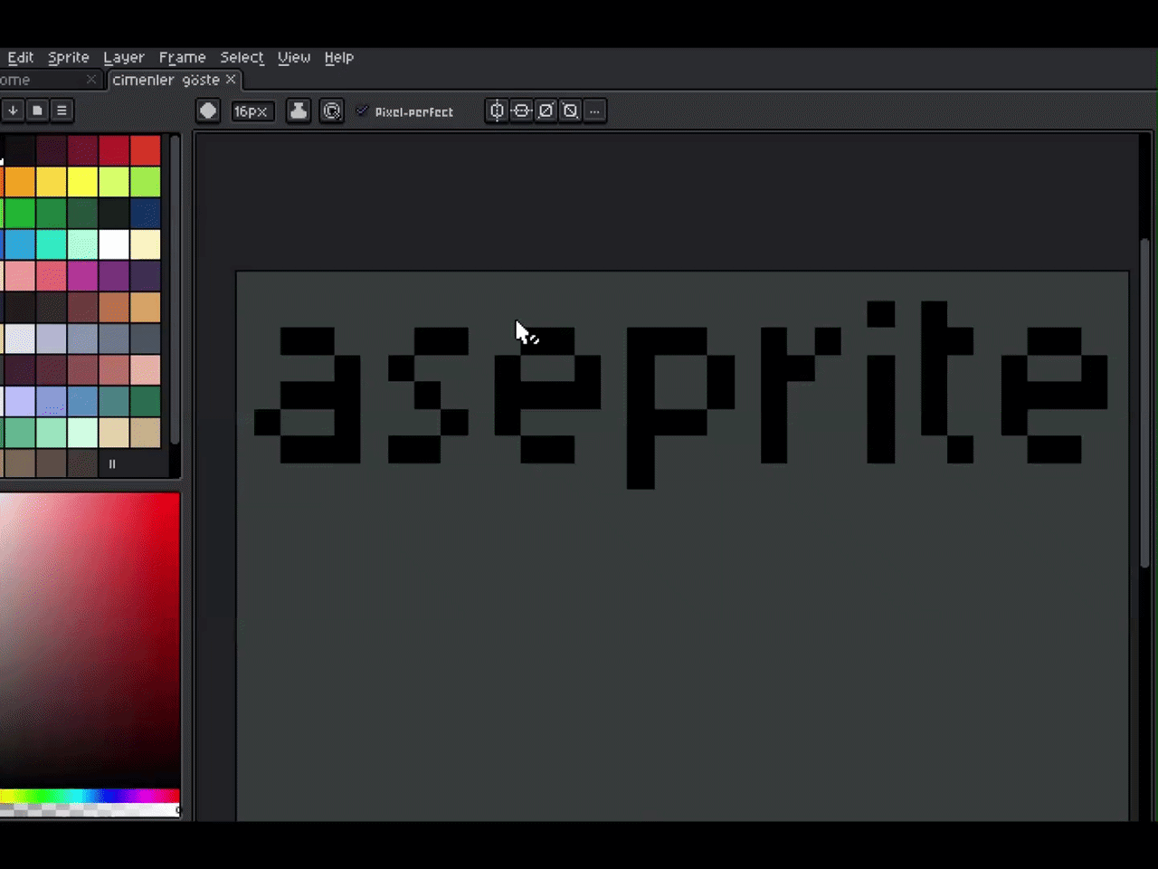Click the canvas vertical scrollbar
Screen dimensions: 1158x869
pyautogui.click(x=1145, y=403)
